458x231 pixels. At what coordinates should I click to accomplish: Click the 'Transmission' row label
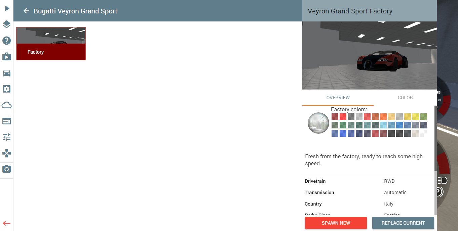point(319,192)
